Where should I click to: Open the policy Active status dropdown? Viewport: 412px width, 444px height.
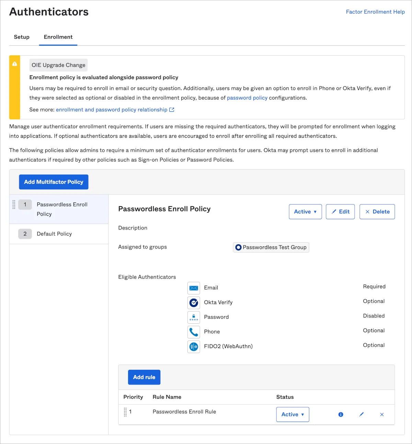[x=305, y=212]
